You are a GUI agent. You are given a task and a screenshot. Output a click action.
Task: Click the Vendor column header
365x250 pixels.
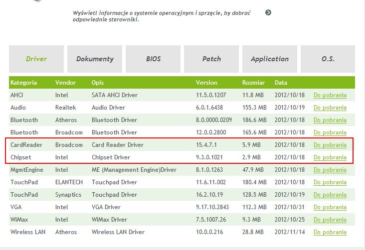[x=65, y=83]
